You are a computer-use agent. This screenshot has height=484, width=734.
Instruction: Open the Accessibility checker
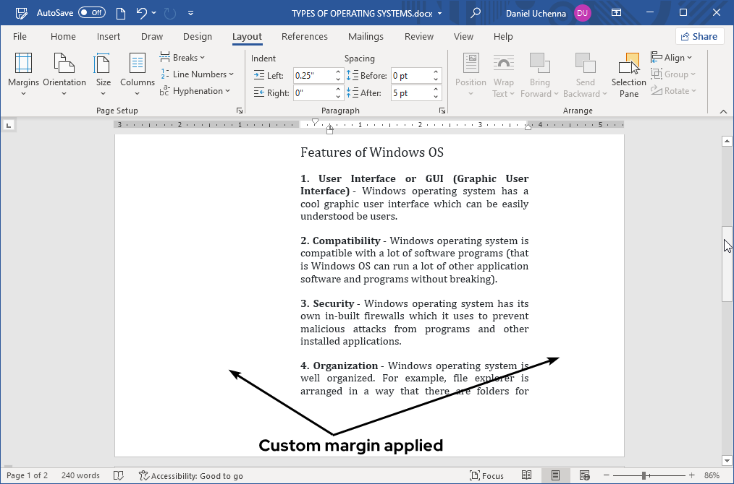[x=192, y=475]
